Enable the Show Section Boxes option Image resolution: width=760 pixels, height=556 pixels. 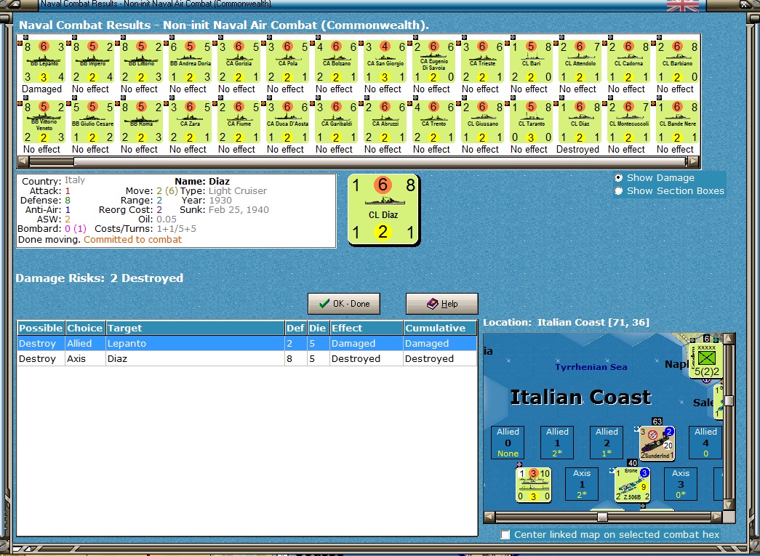pyautogui.click(x=619, y=191)
